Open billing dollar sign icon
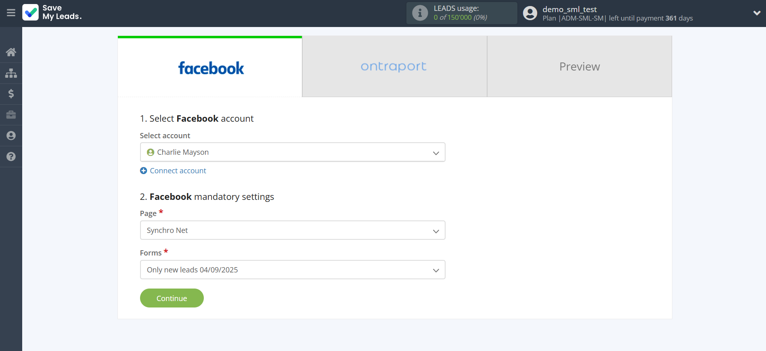Image resolution: width=766 pixels, height=351 pixels. click(x=11, y=94)
